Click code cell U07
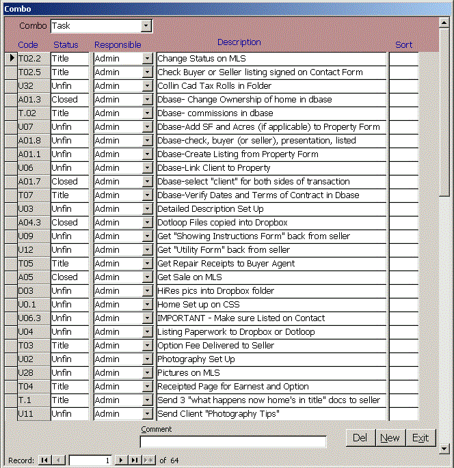 point(34,127)
